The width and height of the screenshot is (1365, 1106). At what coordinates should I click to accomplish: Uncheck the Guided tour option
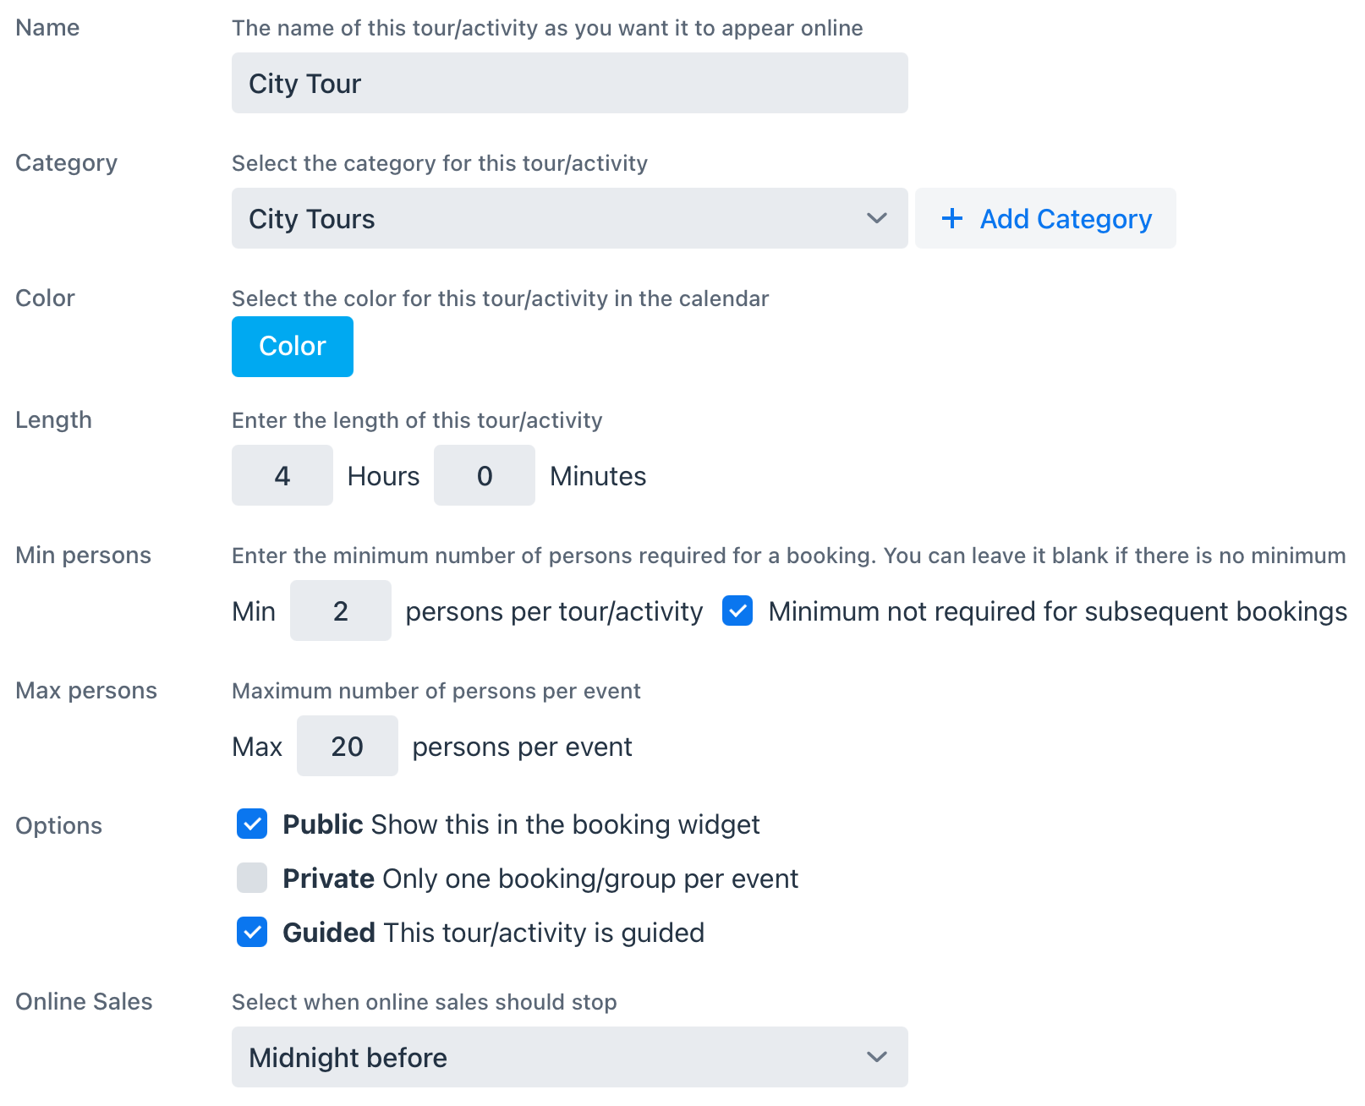click(252, 932)
